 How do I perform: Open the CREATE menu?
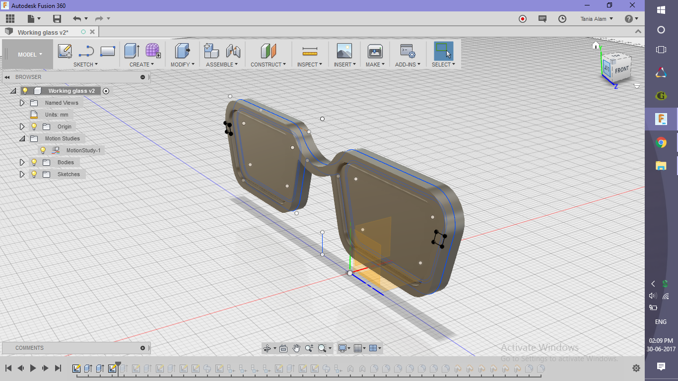coord(142,64)
